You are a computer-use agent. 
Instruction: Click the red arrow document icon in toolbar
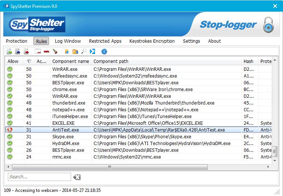[27, 51]
